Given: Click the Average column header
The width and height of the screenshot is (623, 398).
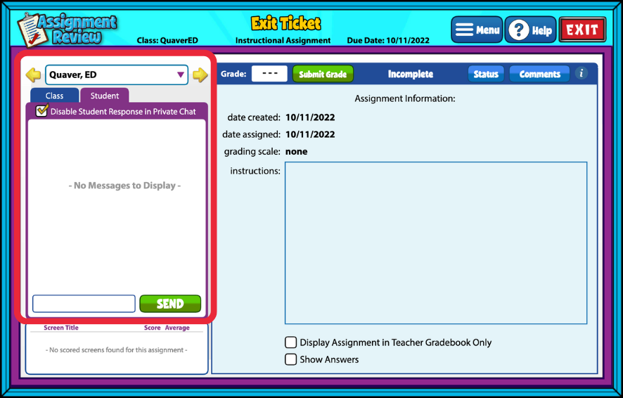Looking at the screenshot, I should [x=177, y=328].
